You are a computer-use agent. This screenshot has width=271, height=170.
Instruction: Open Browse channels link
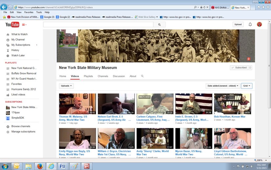coord(21,126)
